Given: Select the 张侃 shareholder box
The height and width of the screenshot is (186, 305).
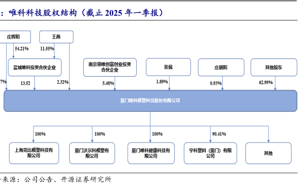Looking at the screenshot, I should point(168,67).
